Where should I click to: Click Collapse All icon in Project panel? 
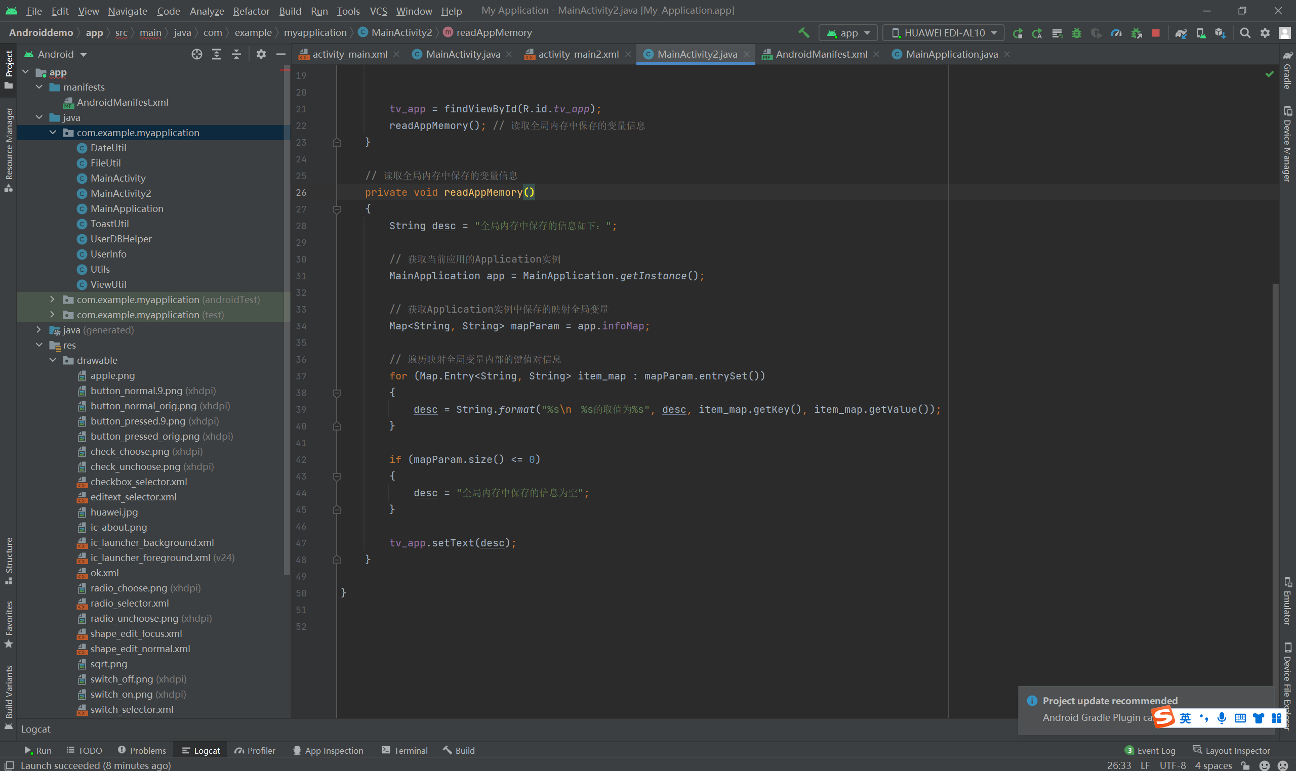pos(236,54)
